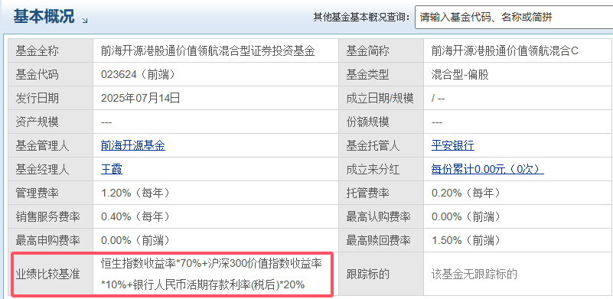
Task: Select sales service fee 0.40%（每年）
Action: coord(135,216)
